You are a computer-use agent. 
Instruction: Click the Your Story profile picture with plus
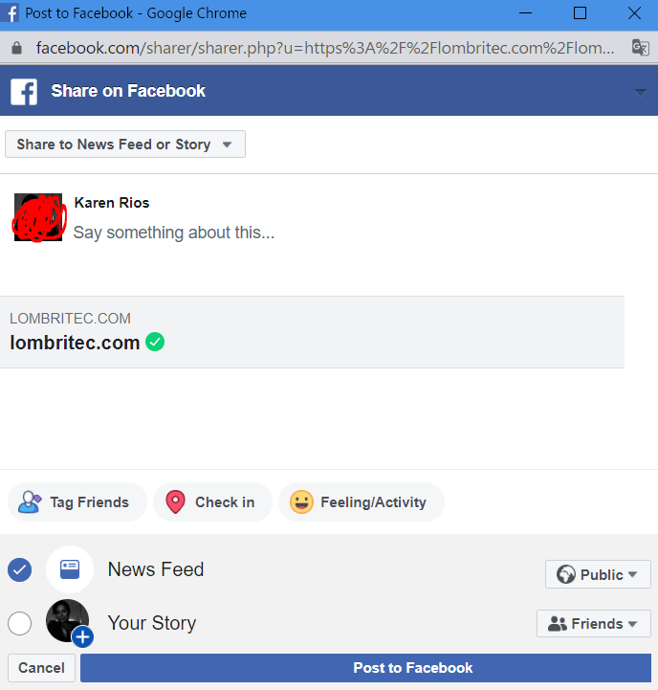70,623
